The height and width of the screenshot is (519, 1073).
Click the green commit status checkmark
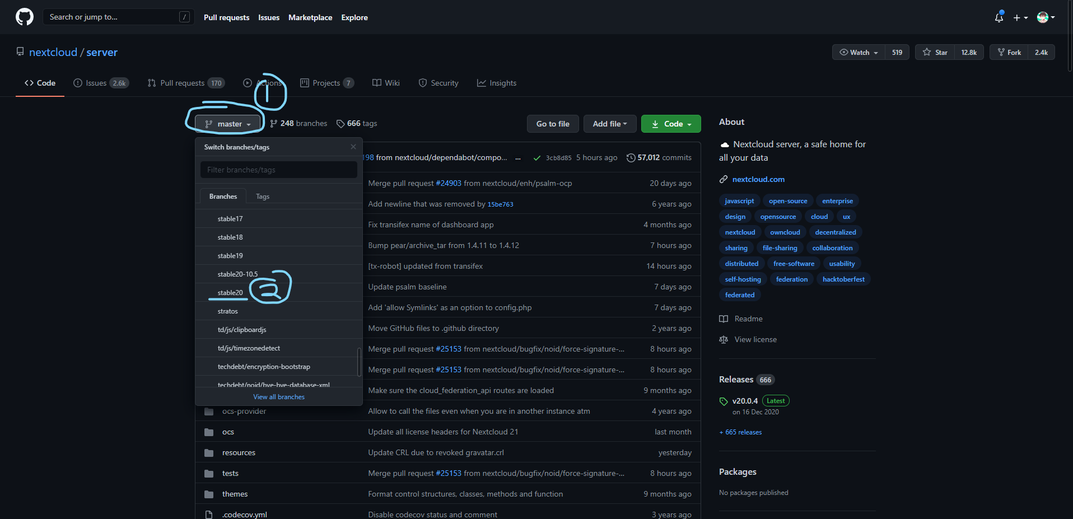coord(537,158)
